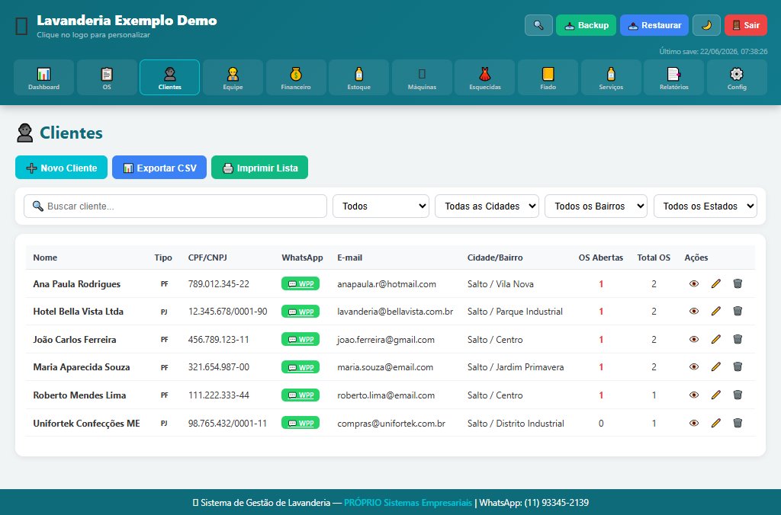
Task: View João Carlos Ferreira details eye icon
Action: (694, 339)
